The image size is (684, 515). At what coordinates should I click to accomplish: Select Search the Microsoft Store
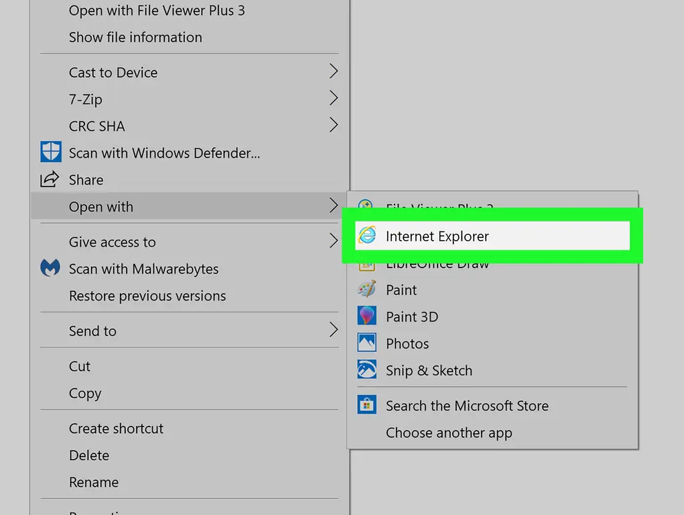[x=492, y=405]
